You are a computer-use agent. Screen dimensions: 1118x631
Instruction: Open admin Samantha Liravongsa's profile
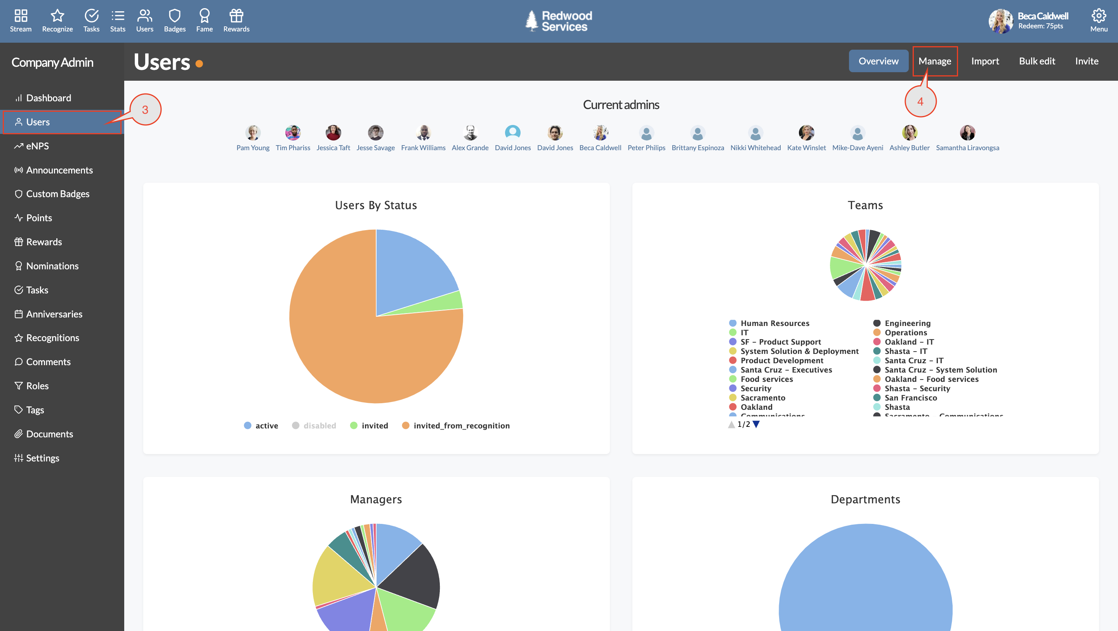click(x=967, y=138)
